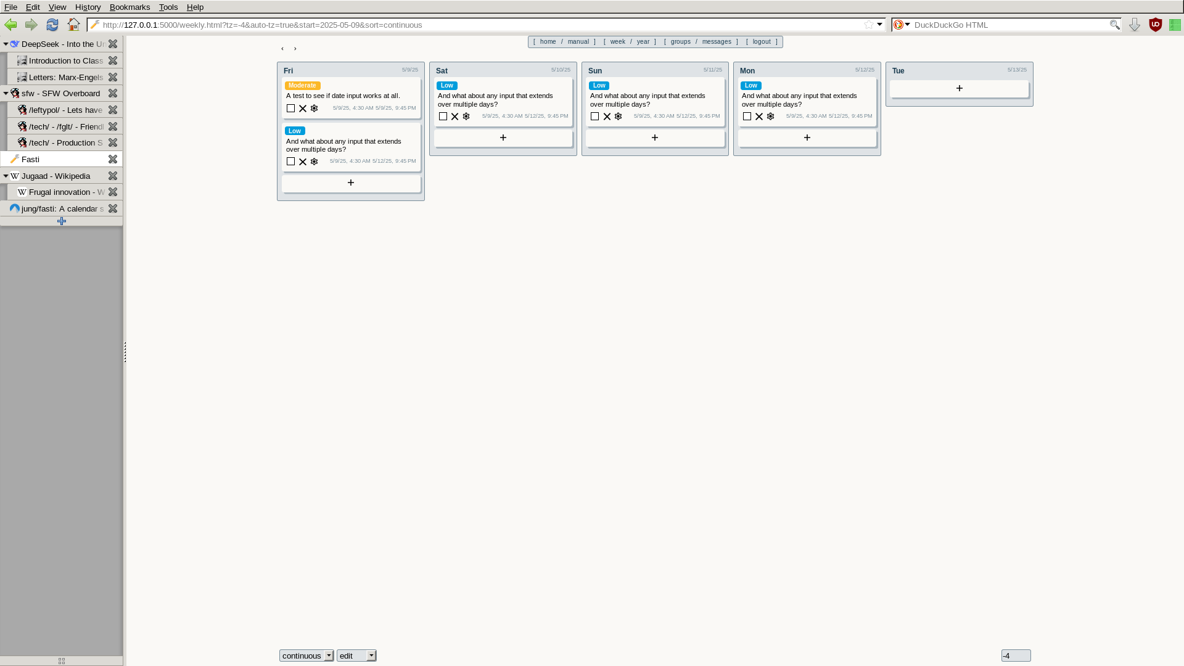Close the DeepSeek tab
The image size is (1184, 666).
(113, 44)
